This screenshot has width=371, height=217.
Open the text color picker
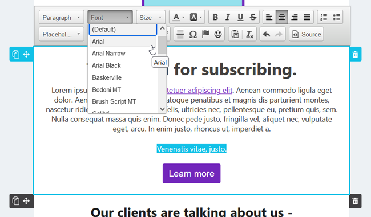(178, 17)
